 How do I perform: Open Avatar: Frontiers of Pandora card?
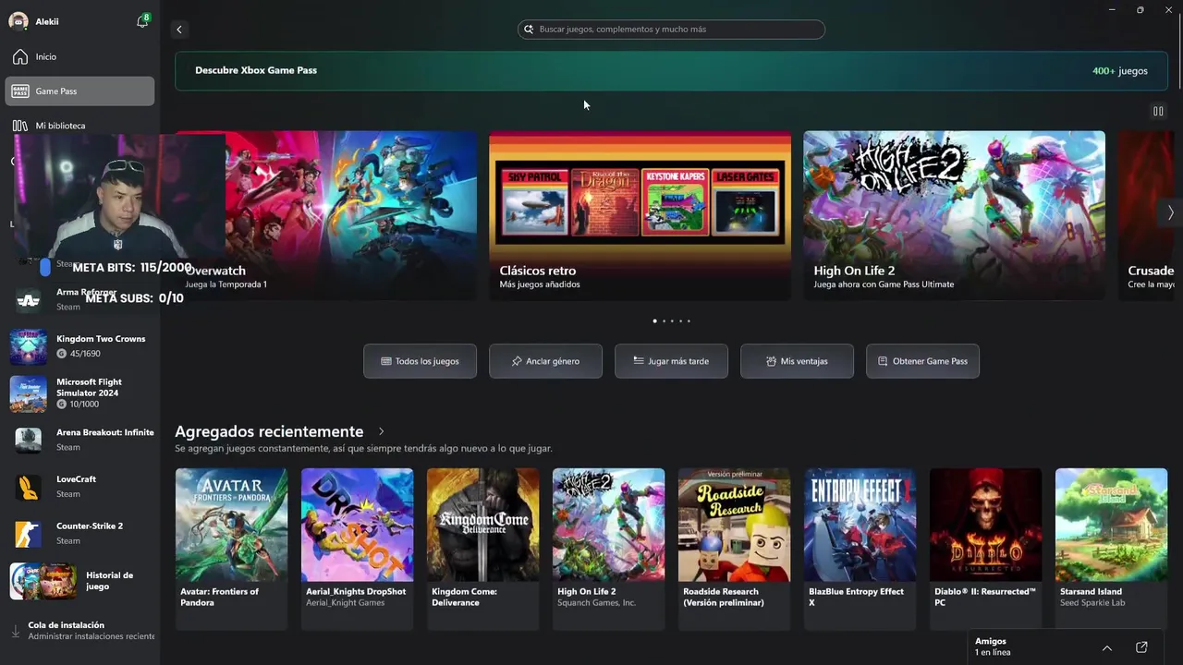coord(231,549)
